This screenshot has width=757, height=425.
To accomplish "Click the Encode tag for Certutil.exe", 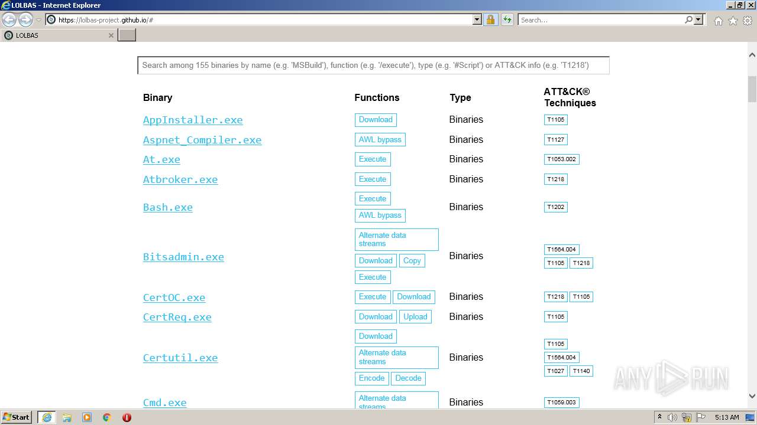I will click(371, 378).
